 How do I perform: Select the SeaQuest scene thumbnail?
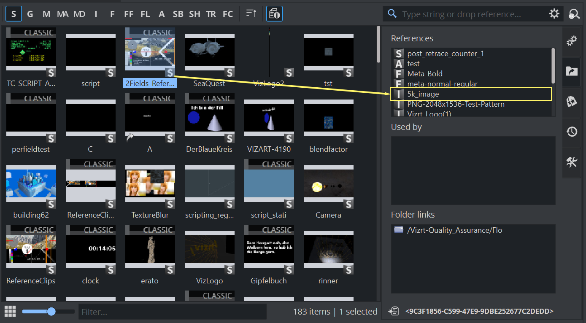(209, 53)
